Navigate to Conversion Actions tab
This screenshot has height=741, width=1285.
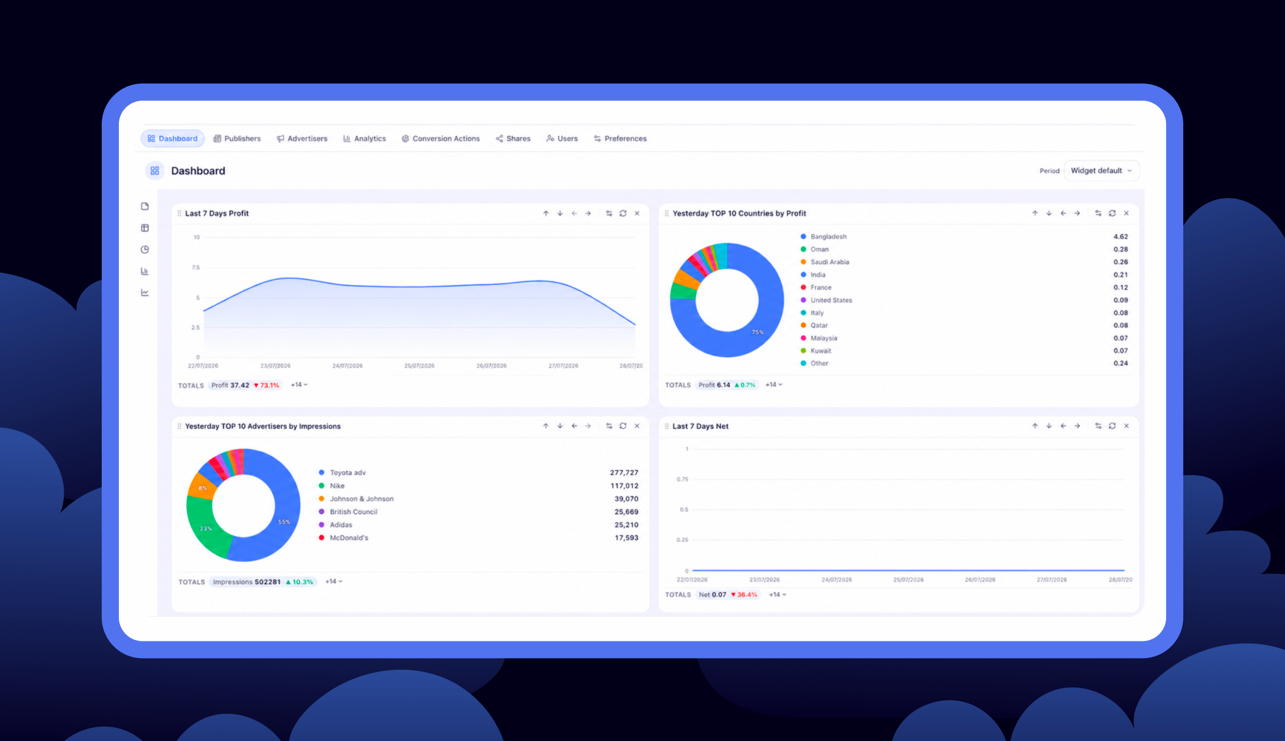(x=441, y=139)
